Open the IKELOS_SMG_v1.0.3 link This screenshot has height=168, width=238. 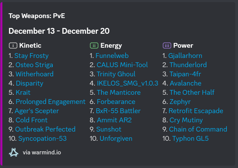(127, 83)
